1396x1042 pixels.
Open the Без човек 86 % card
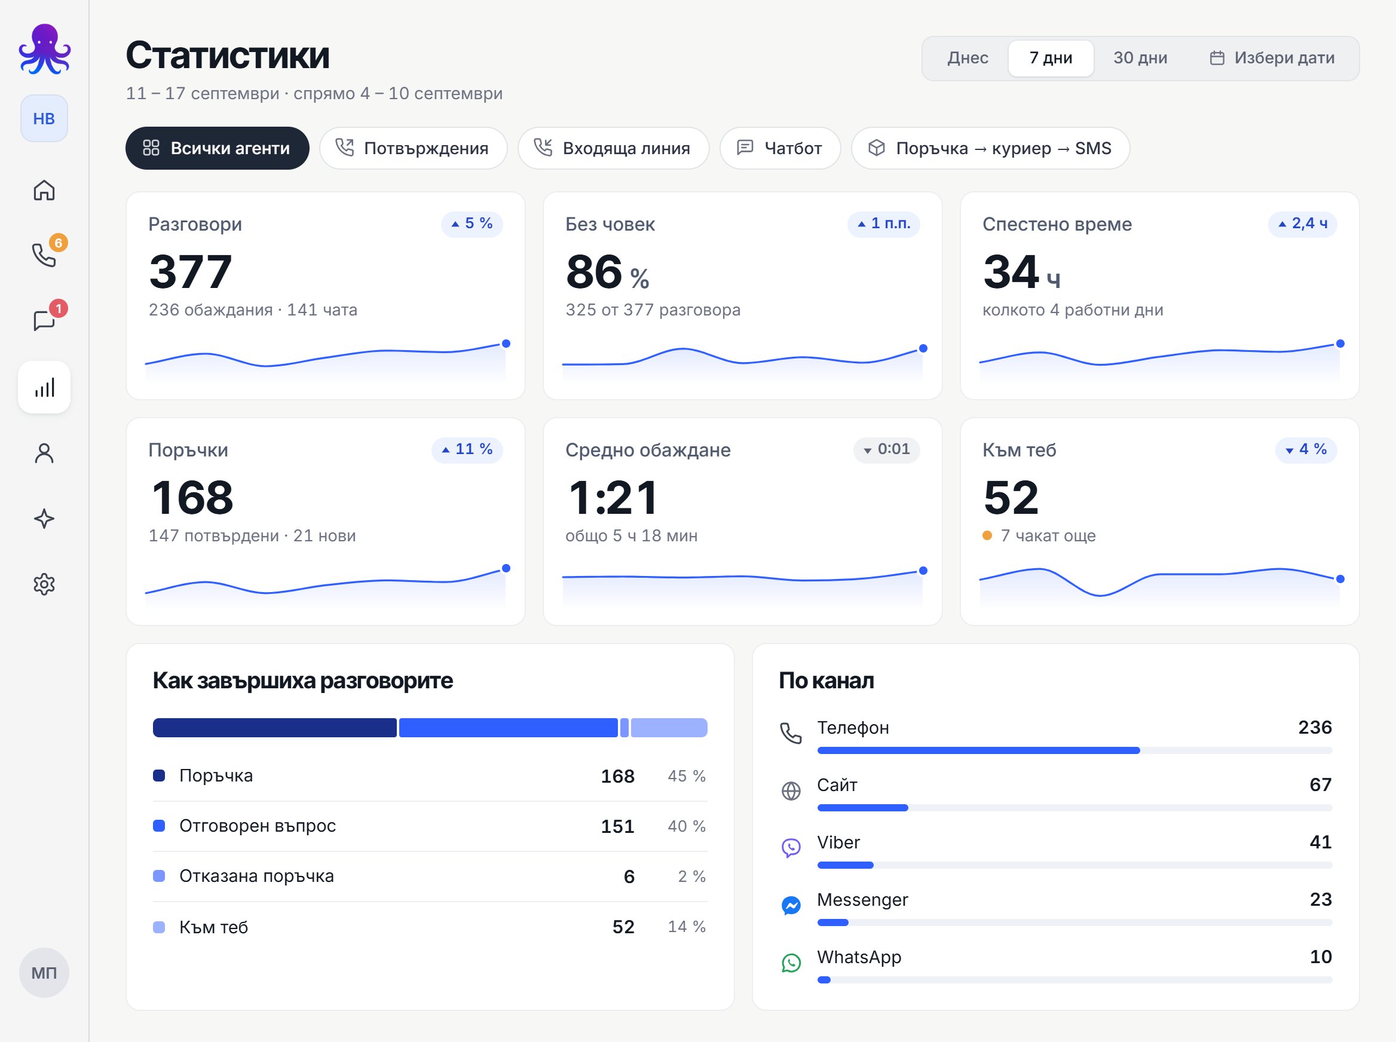tap(742, 296)
